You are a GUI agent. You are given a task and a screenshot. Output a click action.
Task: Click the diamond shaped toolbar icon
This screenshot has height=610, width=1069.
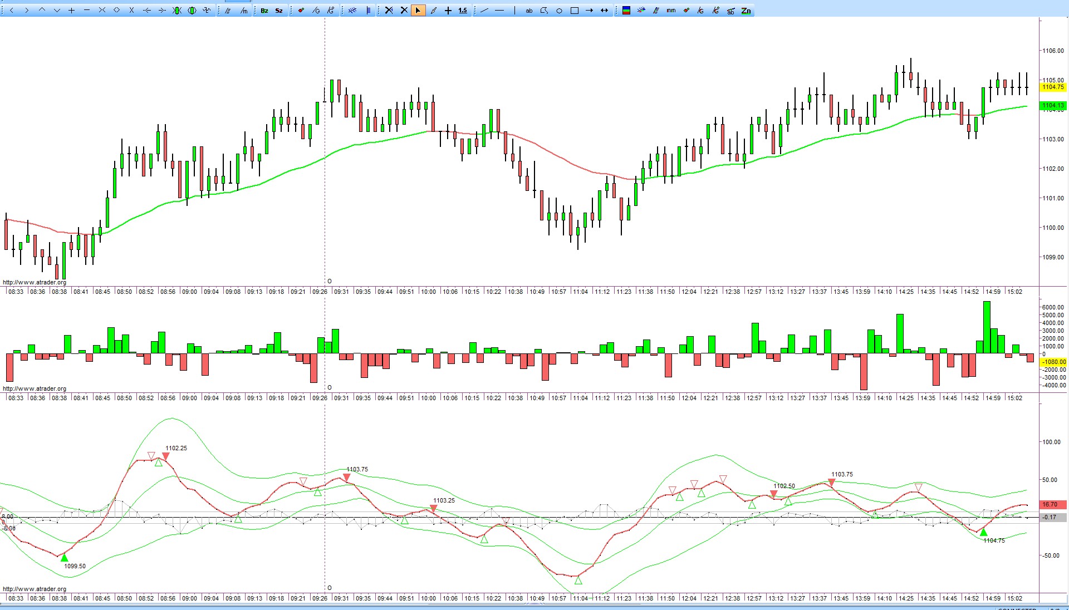[x=117, y=10]
